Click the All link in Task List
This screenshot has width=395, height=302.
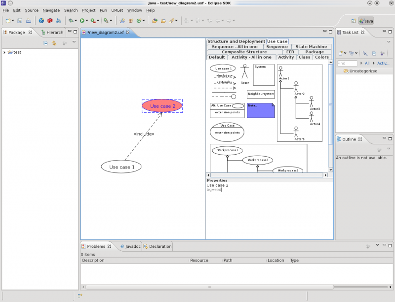(367, 64)
